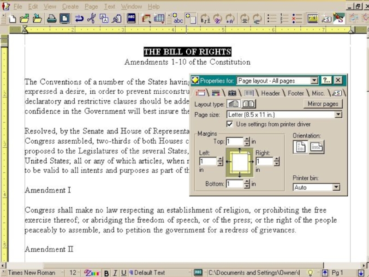Screen dimensions: 369x277
Task: Open the Properties for dropdown list
Action: coord(314,81)
